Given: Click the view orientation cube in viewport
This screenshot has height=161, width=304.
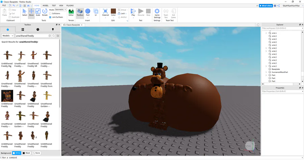Looking at the screenshot, I should coord(249,146).
